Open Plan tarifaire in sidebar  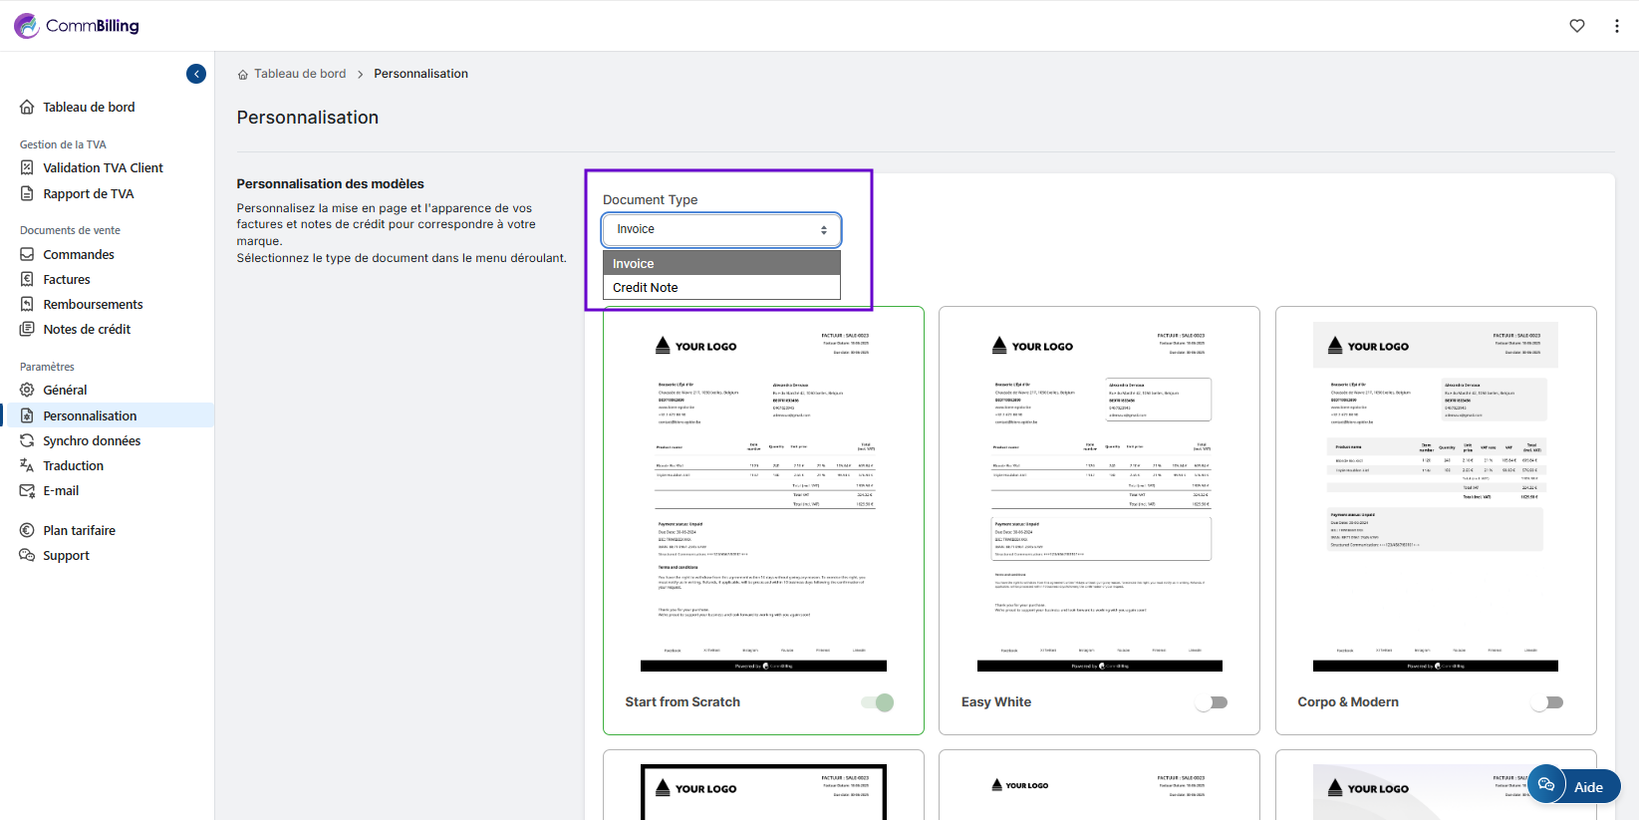click(x=79, y=530)
